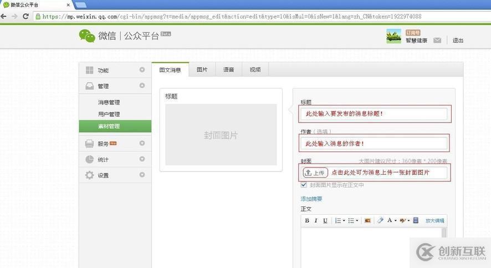The height and width of the screenshot is (268, 491).
Task: Click into the 正文 body text area
Action: (371, 247)
